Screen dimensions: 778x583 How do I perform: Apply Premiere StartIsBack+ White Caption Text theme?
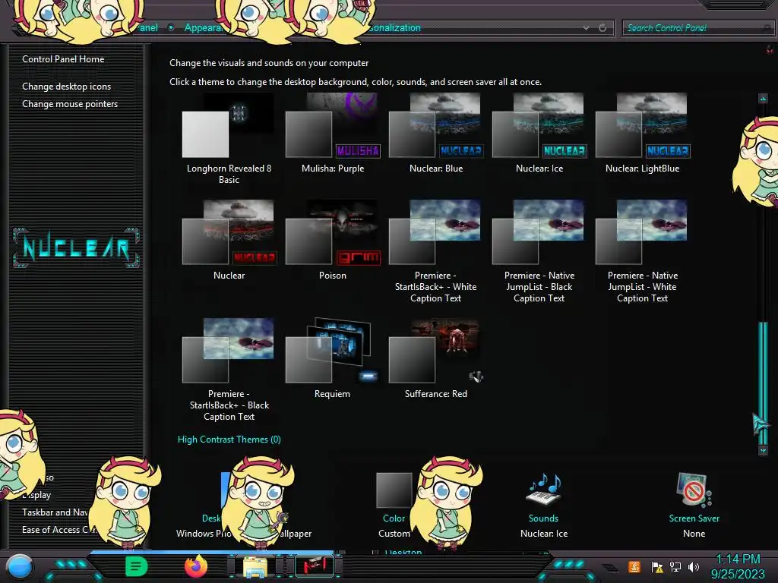pyautogui.click(x=435, y=252)
